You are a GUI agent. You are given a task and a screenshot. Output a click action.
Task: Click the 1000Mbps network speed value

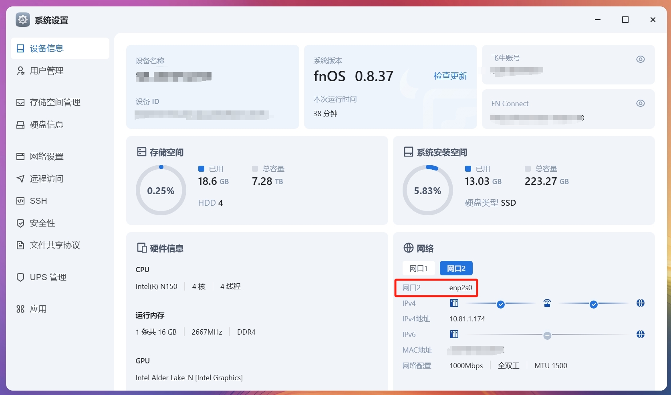(466, 366)
